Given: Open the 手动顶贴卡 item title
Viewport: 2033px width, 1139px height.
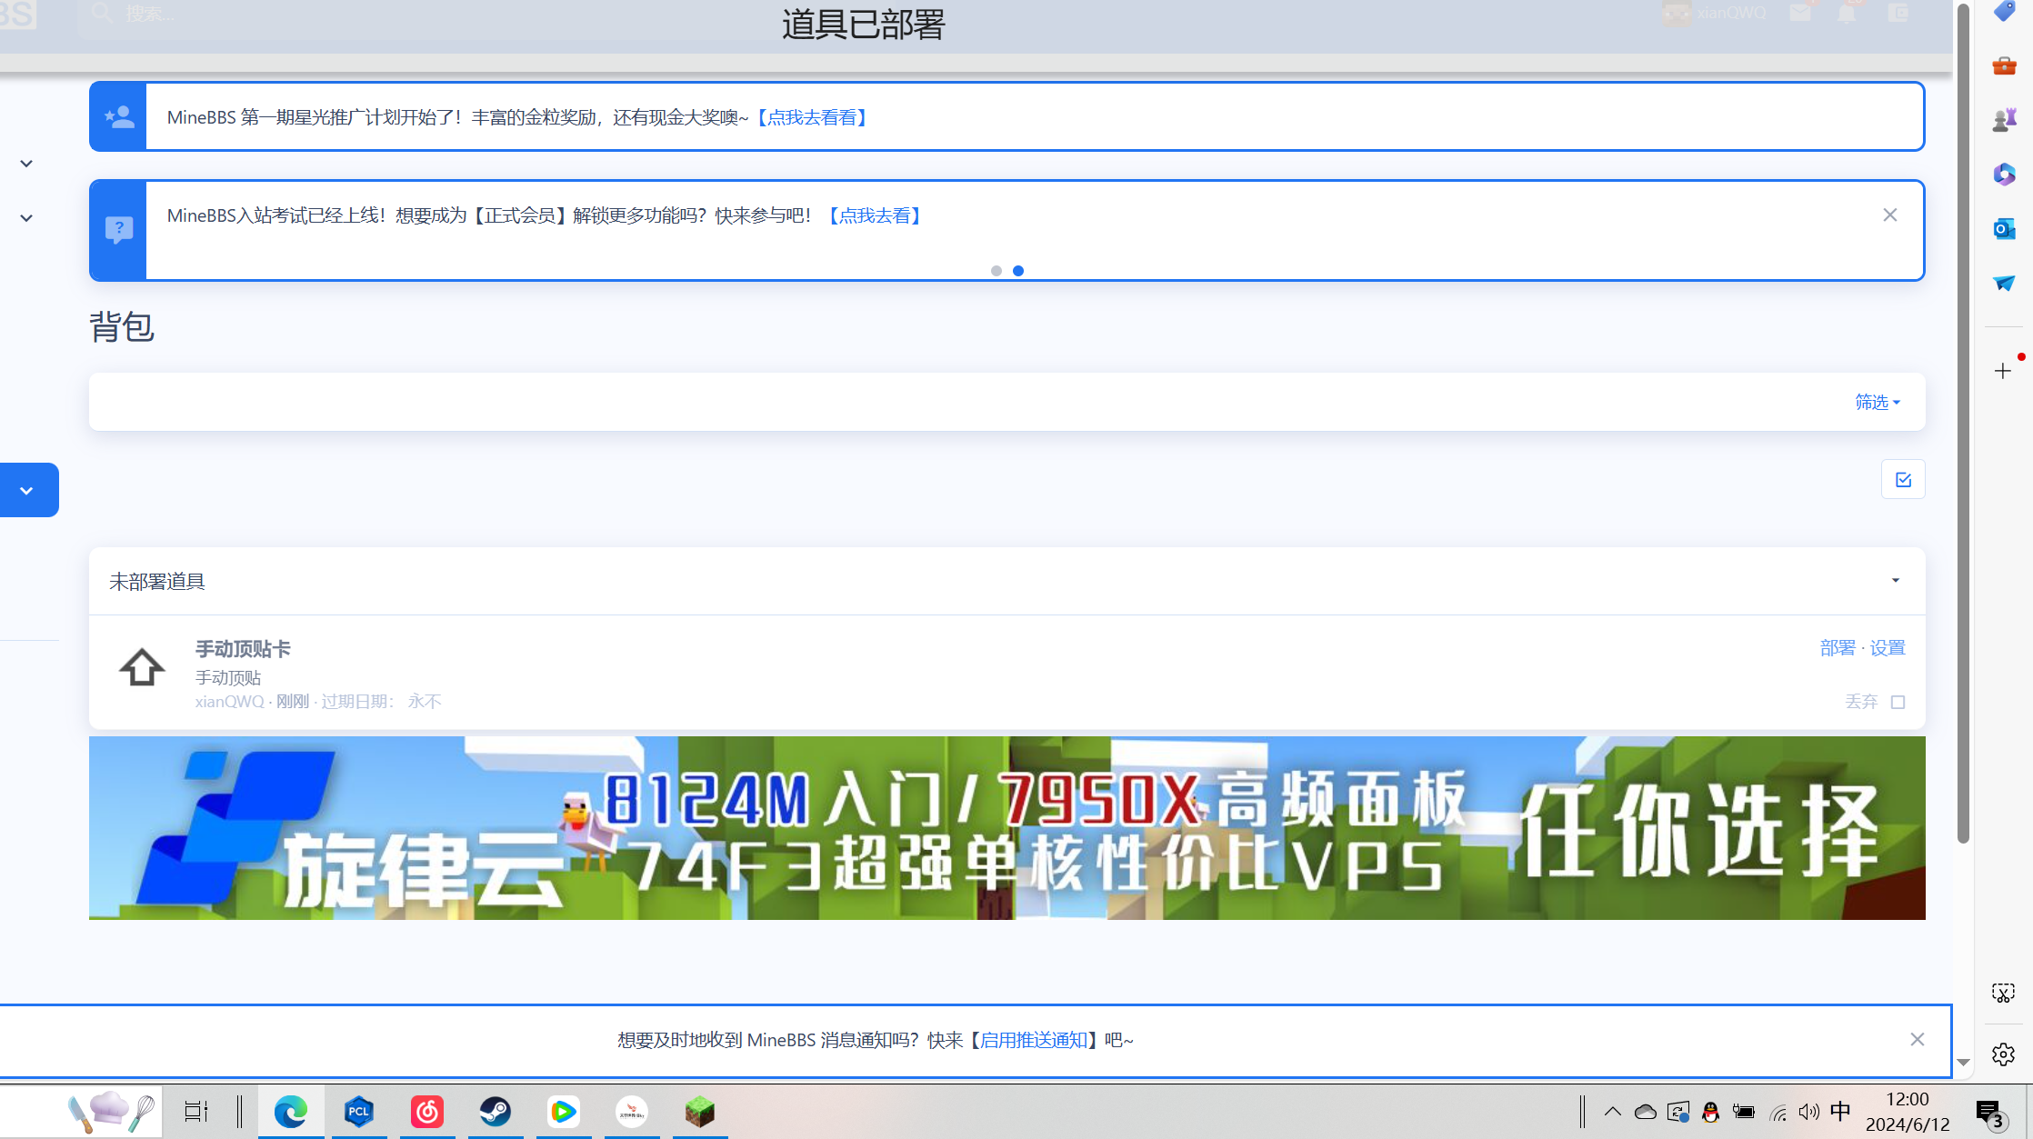Looking at the screenshot, I should coord(243,649).
